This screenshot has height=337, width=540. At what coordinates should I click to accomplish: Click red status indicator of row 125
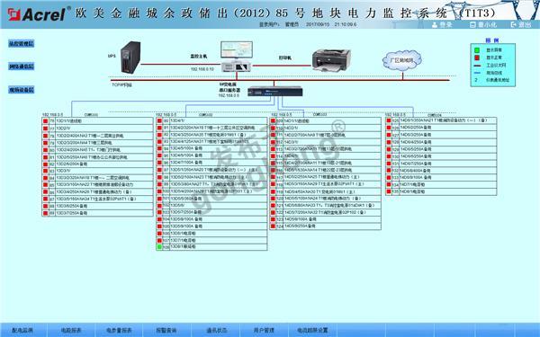tap(389, 120)
